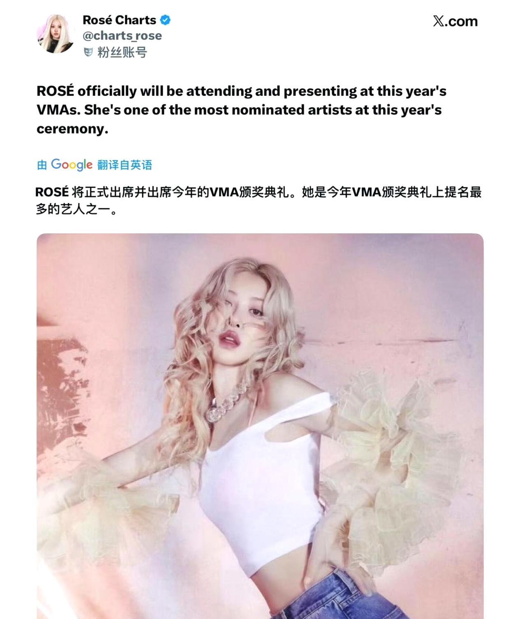Image resolution: width=526 pixels, height=619 pixels.
Task: Open the @charts_rose handle
Action: click(122, 36)
